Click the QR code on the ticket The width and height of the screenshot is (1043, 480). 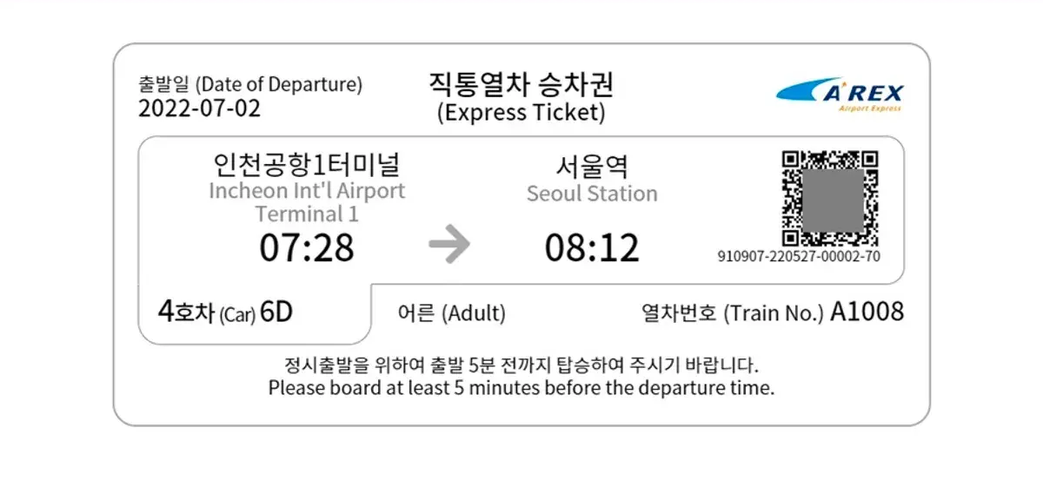pyautogui.click(x=830, y=199)
